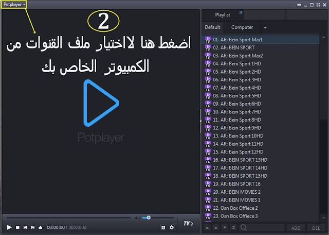The width and height of the screenshot is (329, 235).
Task: Select '05. AR: Beni Sport 2HD'
Action: click(x=262, y=72)
